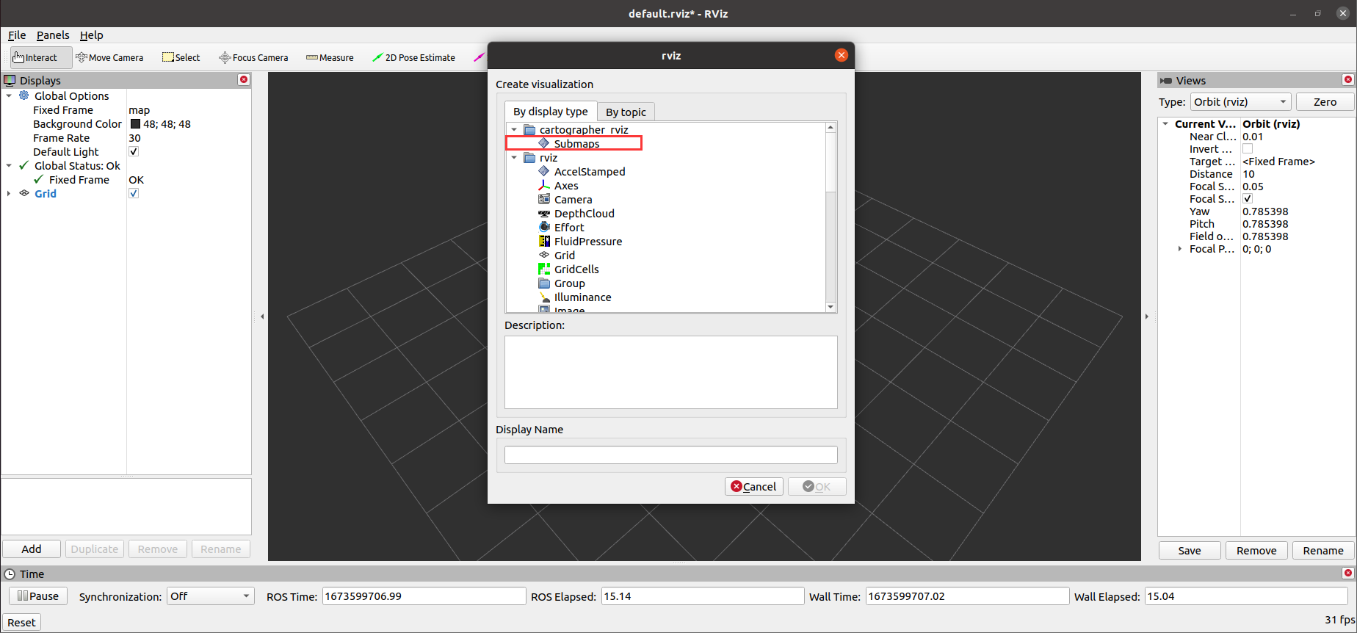Close the Time panel
1357x633 pixels.
[1347, 573]
